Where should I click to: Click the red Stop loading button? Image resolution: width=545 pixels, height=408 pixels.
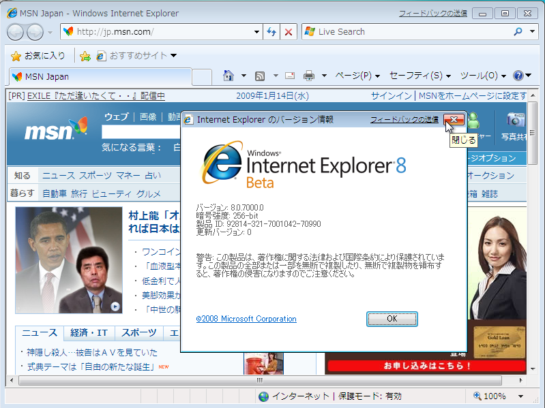click(x=288, y=32)
